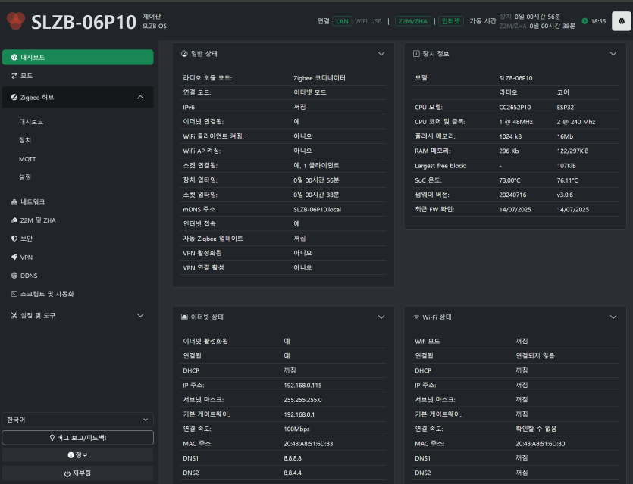Click the core firmware version v3.0.6
Screen dimensions: 633x484
coord(565,195)
